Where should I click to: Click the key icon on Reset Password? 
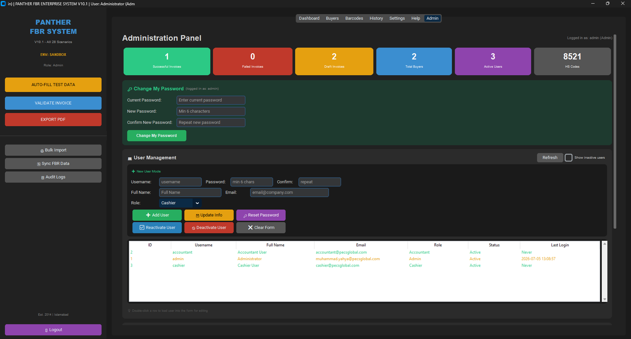tap(245, 216)
